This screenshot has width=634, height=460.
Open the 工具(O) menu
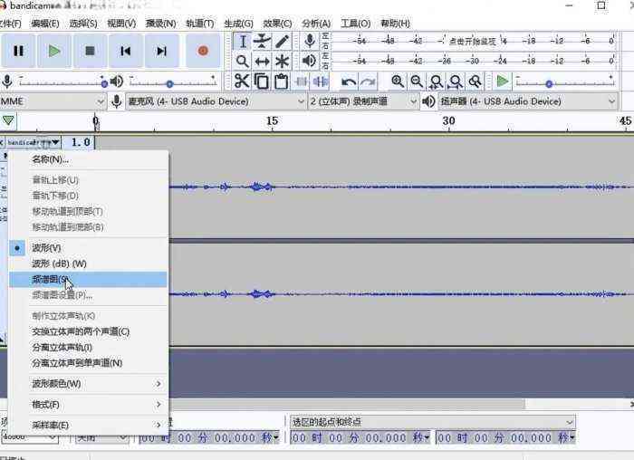(x=355, y=24)
